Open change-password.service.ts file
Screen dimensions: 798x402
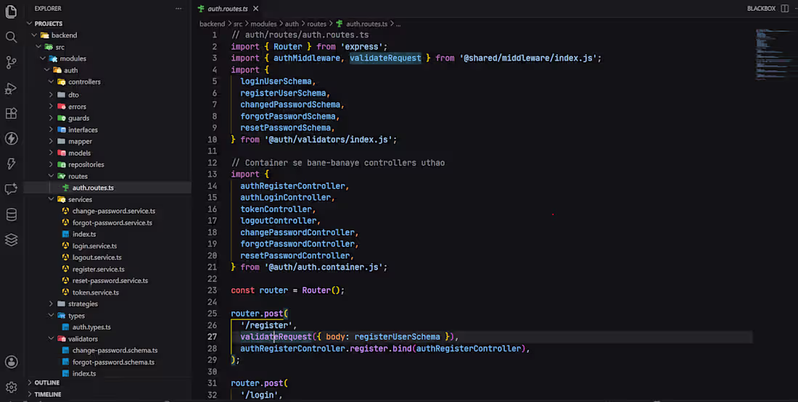tap(113, 211)
